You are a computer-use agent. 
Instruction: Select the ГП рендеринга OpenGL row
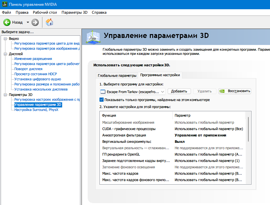point(172,154)
